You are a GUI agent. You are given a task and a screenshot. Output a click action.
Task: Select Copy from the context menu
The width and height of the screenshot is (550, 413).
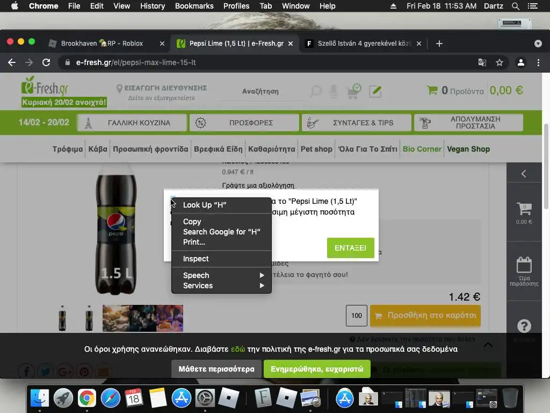(x=221, y=222)
